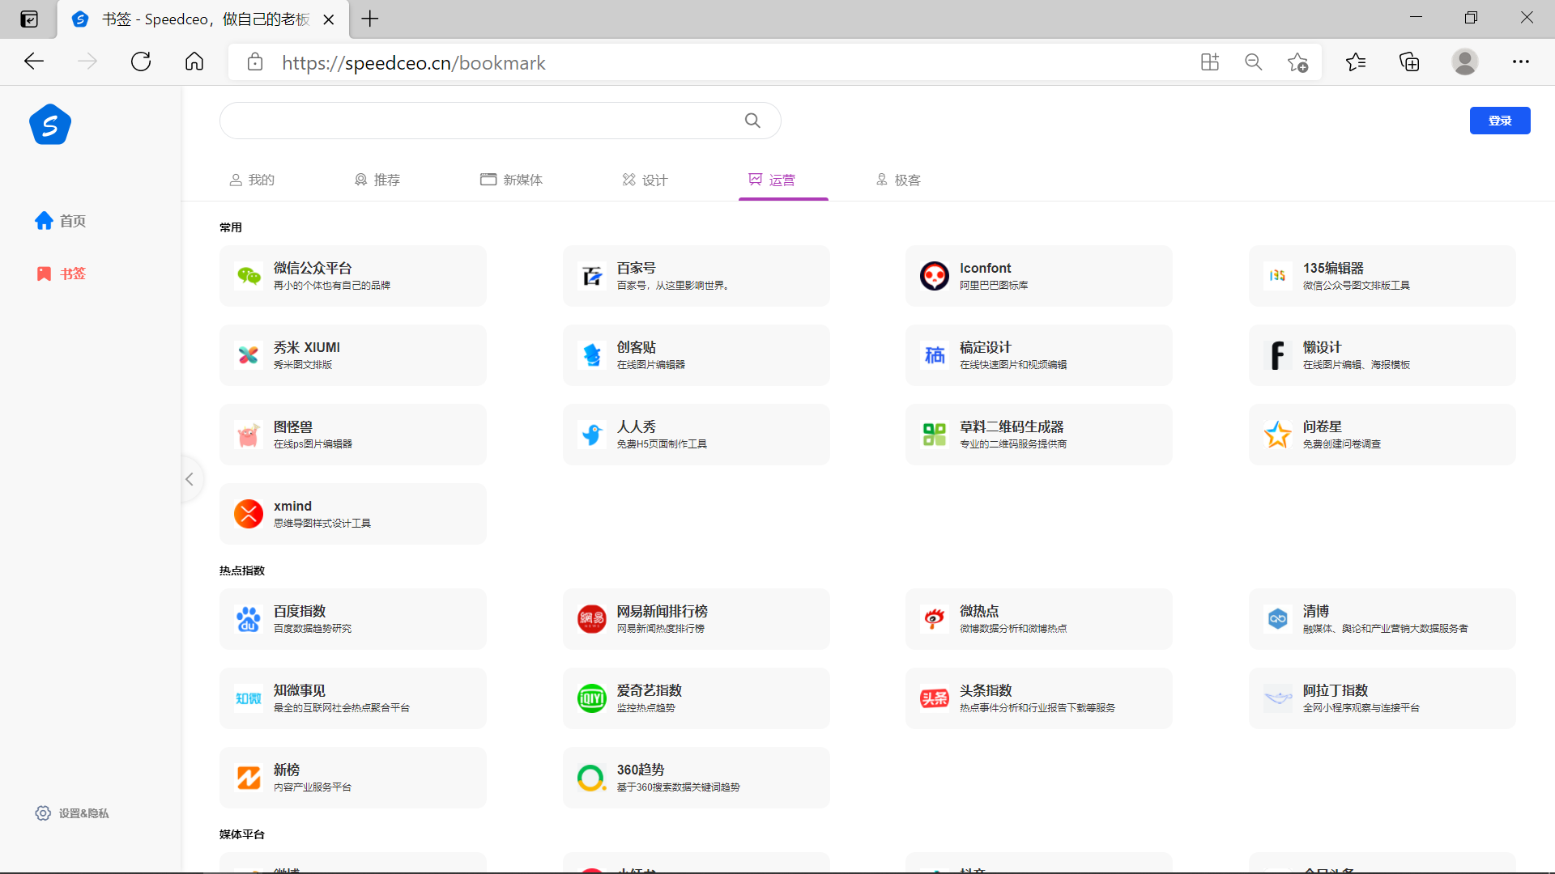
Task: Click the 问卷星 star icon
Action: click(1278, 435)
